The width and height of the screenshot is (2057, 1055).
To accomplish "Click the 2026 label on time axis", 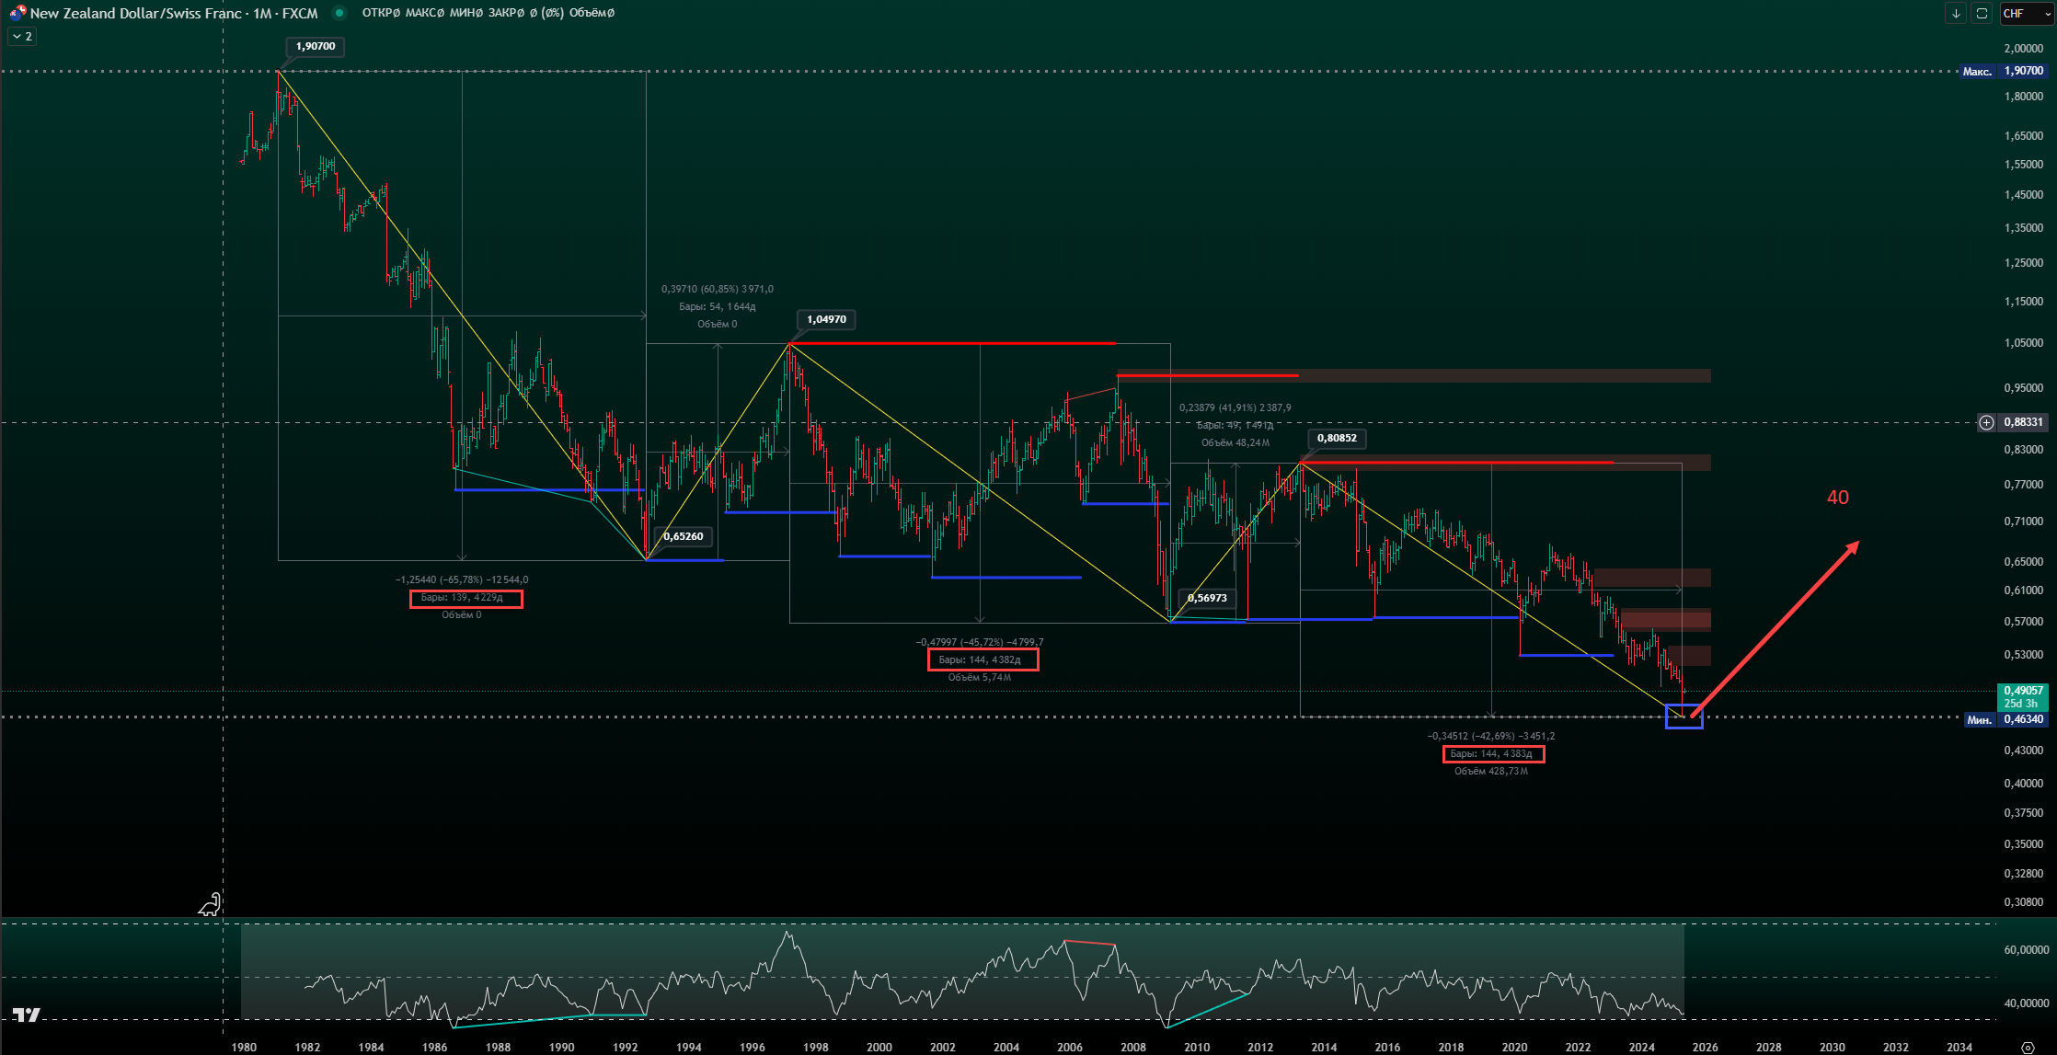I will 1705,1047.
